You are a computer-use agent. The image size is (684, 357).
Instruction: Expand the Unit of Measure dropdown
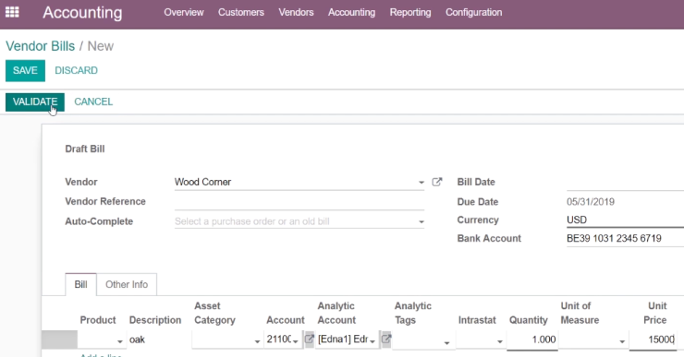pyautogui.click(x=592, y=339)
